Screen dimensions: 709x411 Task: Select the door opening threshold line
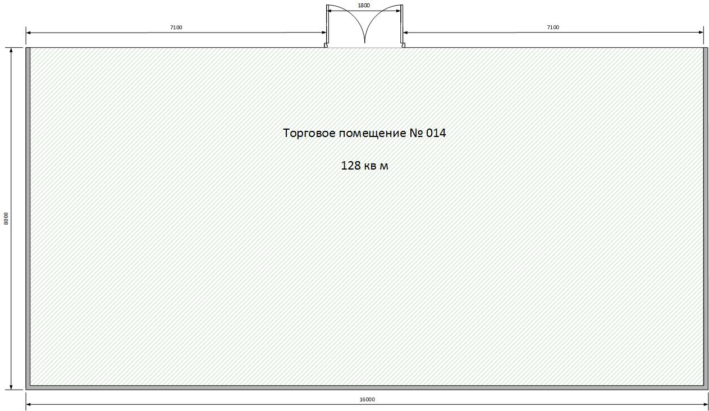tap(364, 48)
